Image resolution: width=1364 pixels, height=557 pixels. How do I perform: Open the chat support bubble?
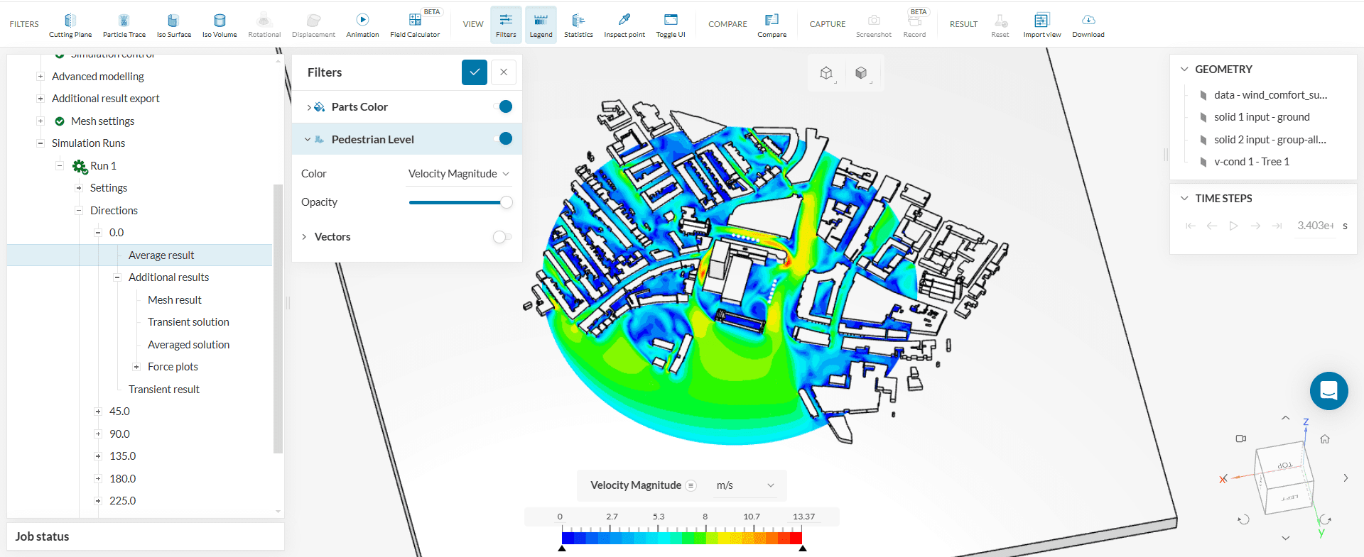coord(1328,391)
